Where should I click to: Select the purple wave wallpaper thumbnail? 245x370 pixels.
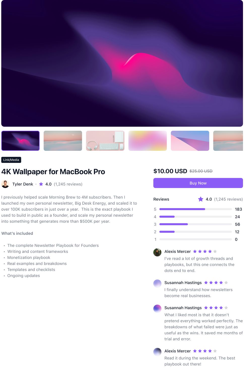tap(20, 141)
